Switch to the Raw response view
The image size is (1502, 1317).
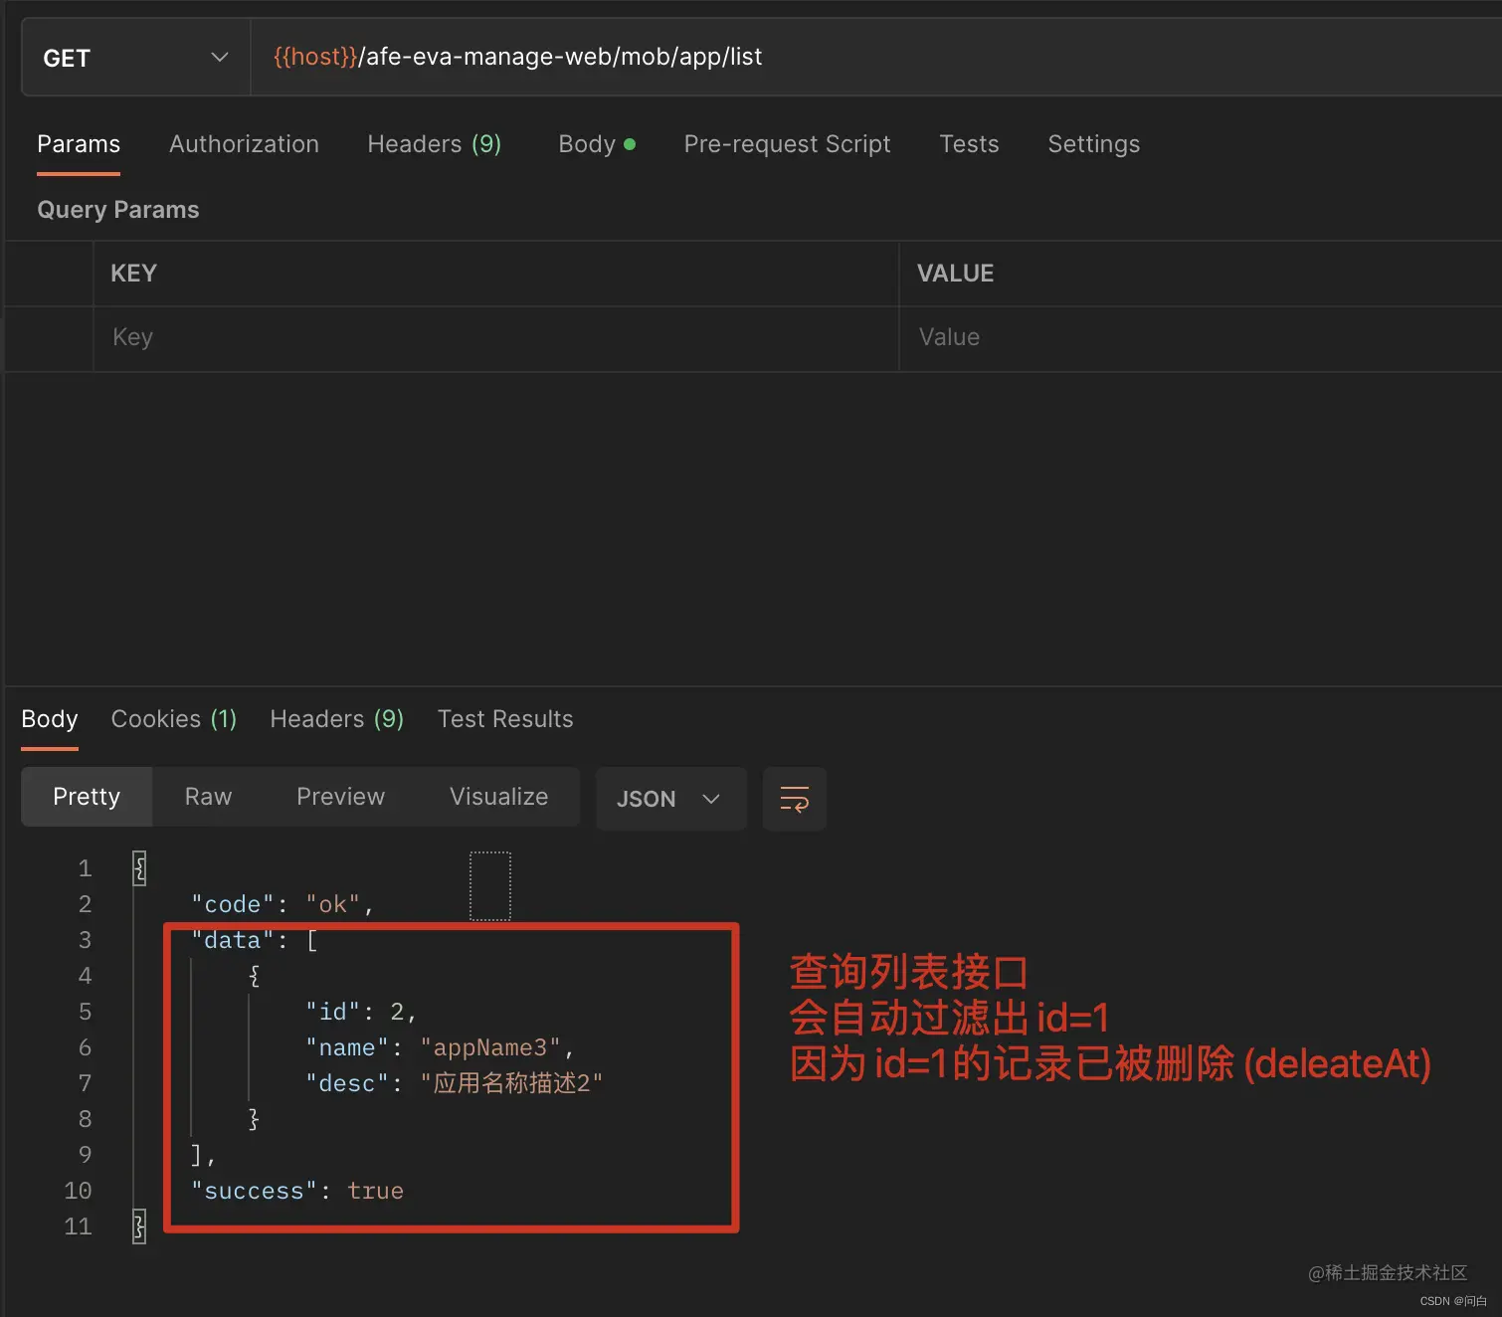(207, 796)
